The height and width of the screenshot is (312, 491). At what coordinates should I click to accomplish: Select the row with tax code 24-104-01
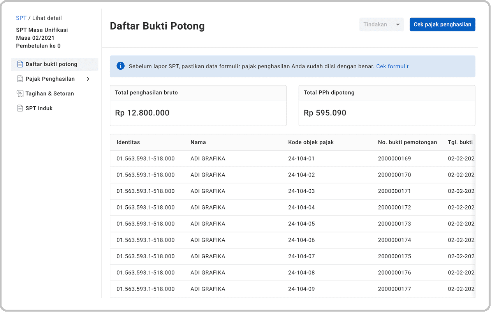(292, 159)
